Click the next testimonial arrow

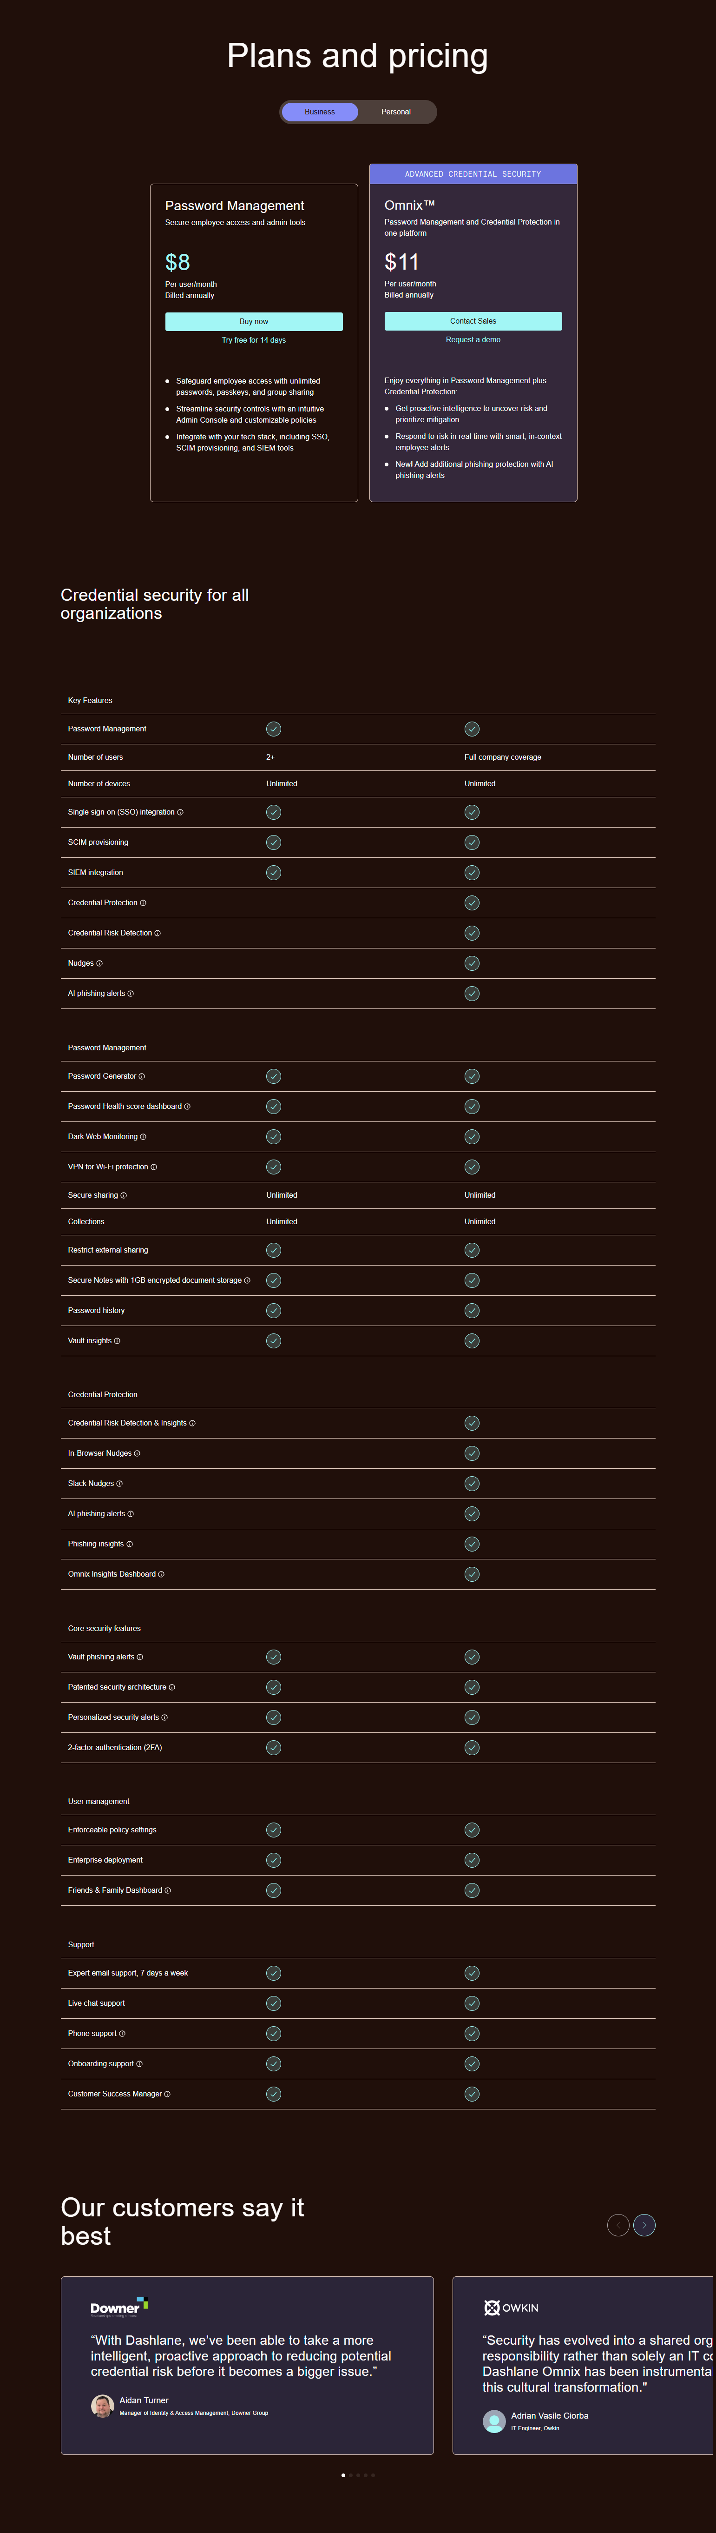[x=644, y=2224]
